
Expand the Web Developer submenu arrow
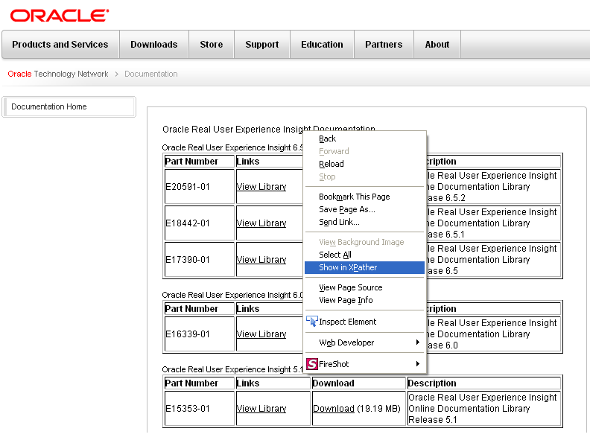click(x=417, y=342)
